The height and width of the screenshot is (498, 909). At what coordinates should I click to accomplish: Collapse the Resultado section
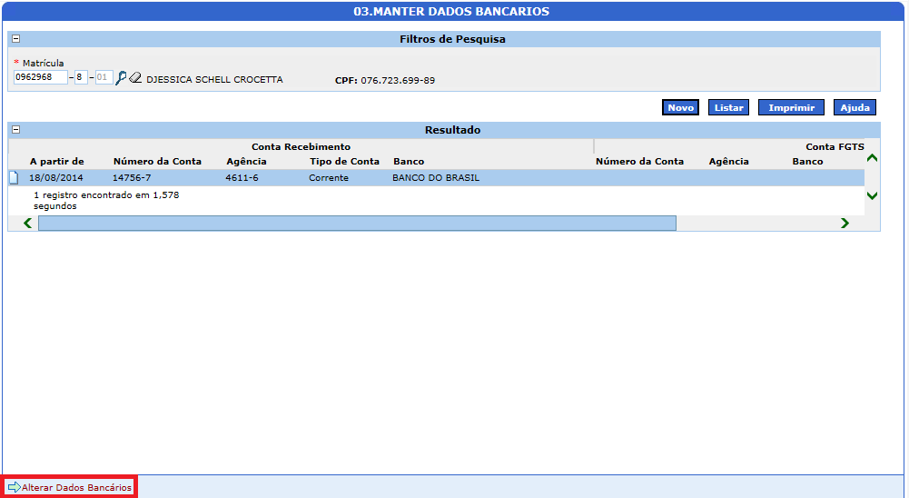[x=15, y=130]
